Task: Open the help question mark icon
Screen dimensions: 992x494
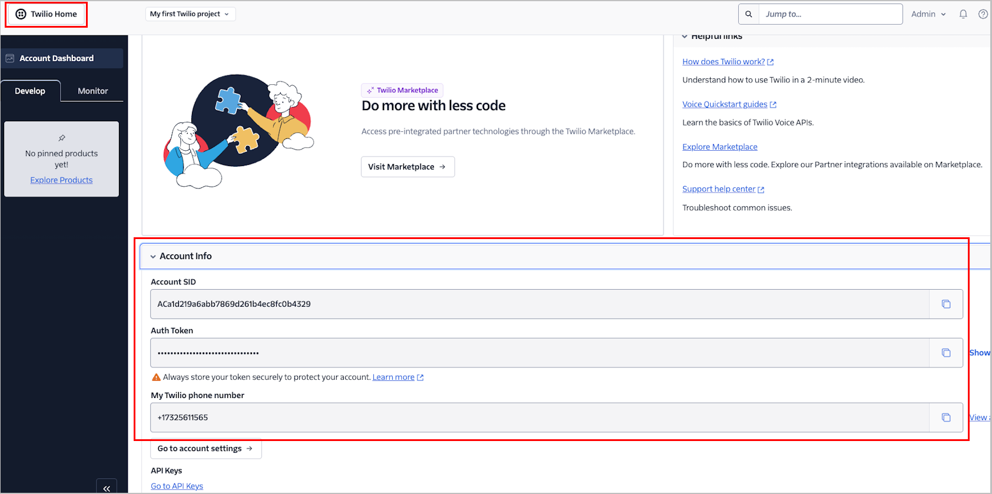Action: [983, 14]
